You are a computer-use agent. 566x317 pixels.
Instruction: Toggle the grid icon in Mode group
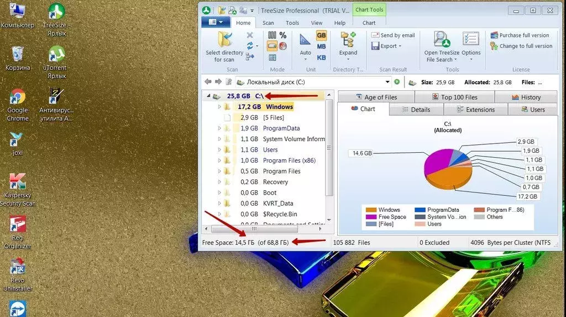[272, 57]
